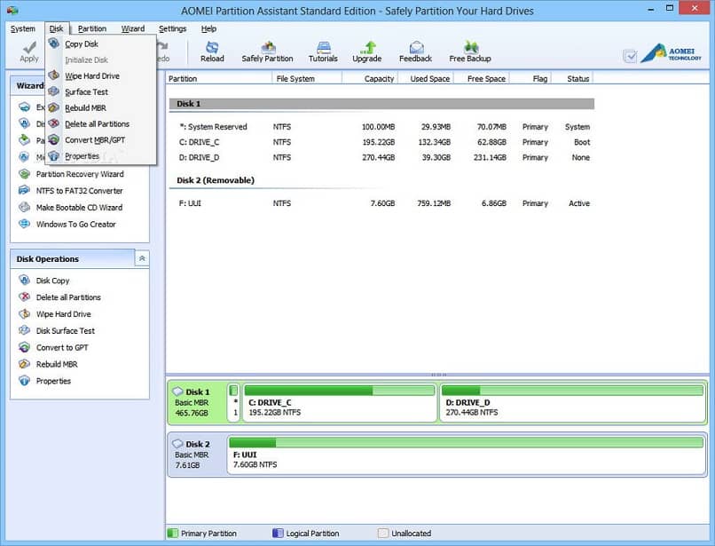Select the Disk 1 Basic MBR block
Image resolution: width=715 pixels, height=546 pixels.
click(x=196, y=401)
